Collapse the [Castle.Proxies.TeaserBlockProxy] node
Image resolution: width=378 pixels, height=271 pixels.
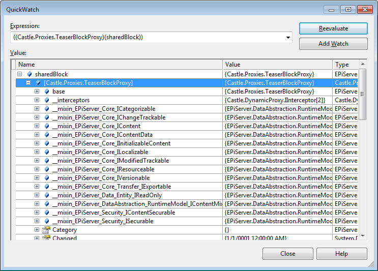[28, 83]
